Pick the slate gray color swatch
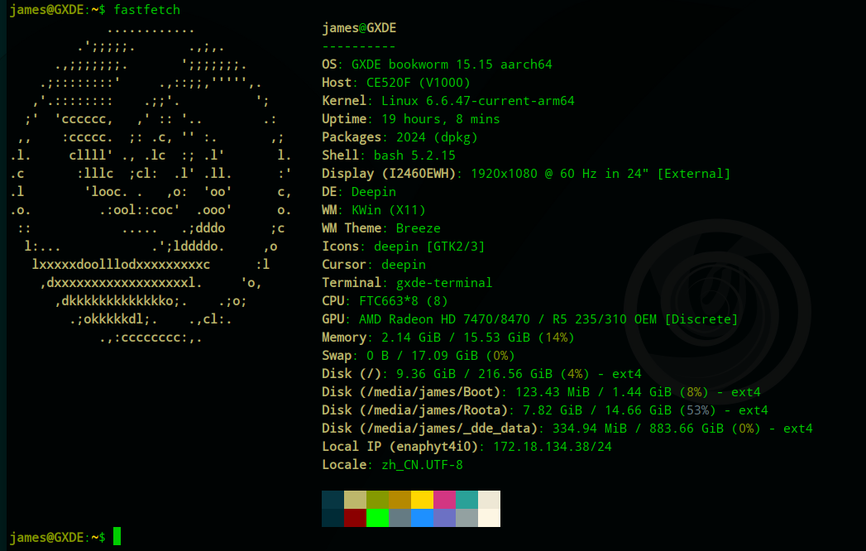This screenshot has height=551, width=866. 400,518
